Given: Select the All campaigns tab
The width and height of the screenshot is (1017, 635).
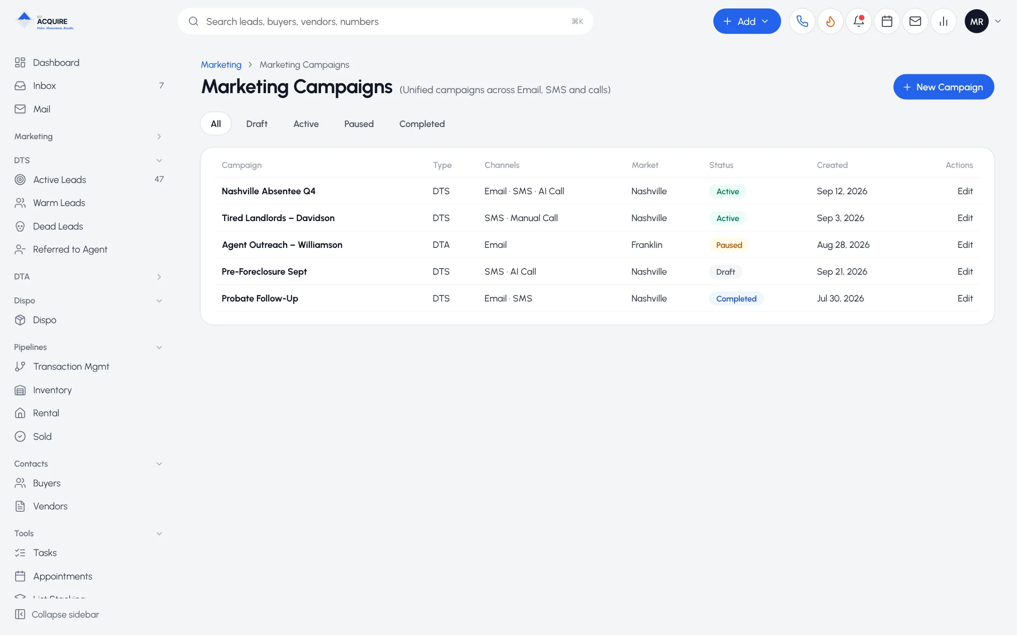Looking at the screenshot, I should click(216, 124).
